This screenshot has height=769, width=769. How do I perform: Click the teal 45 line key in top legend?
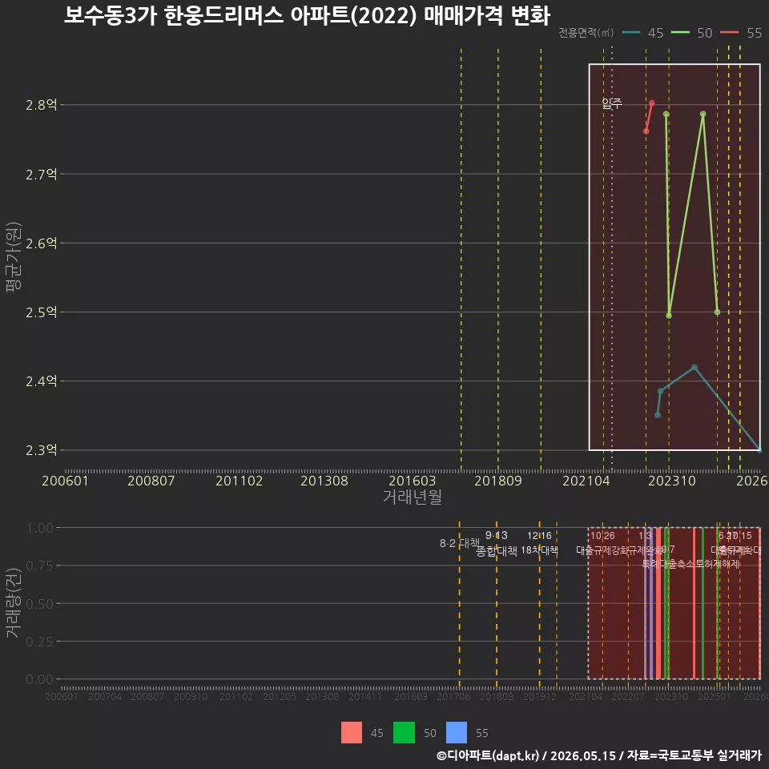pos(631,33)
